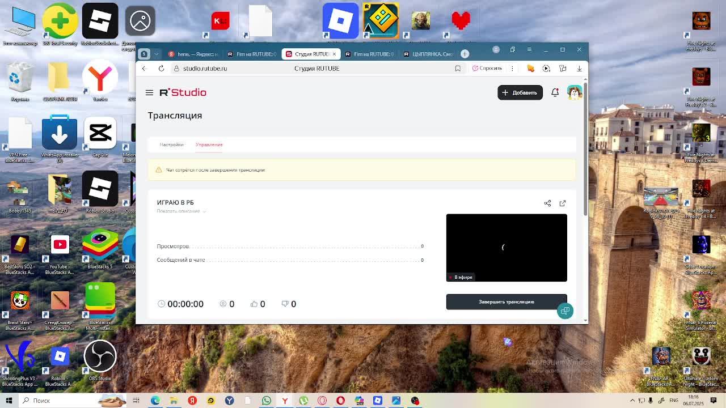Open the YouTube BlueStacks shortcut
Viewport: 726px width, 408px height.
click(60, 254)
